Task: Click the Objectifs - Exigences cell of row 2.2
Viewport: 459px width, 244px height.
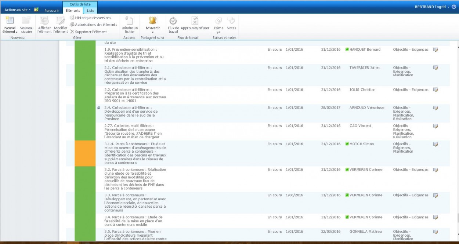Action: (411, 90)
